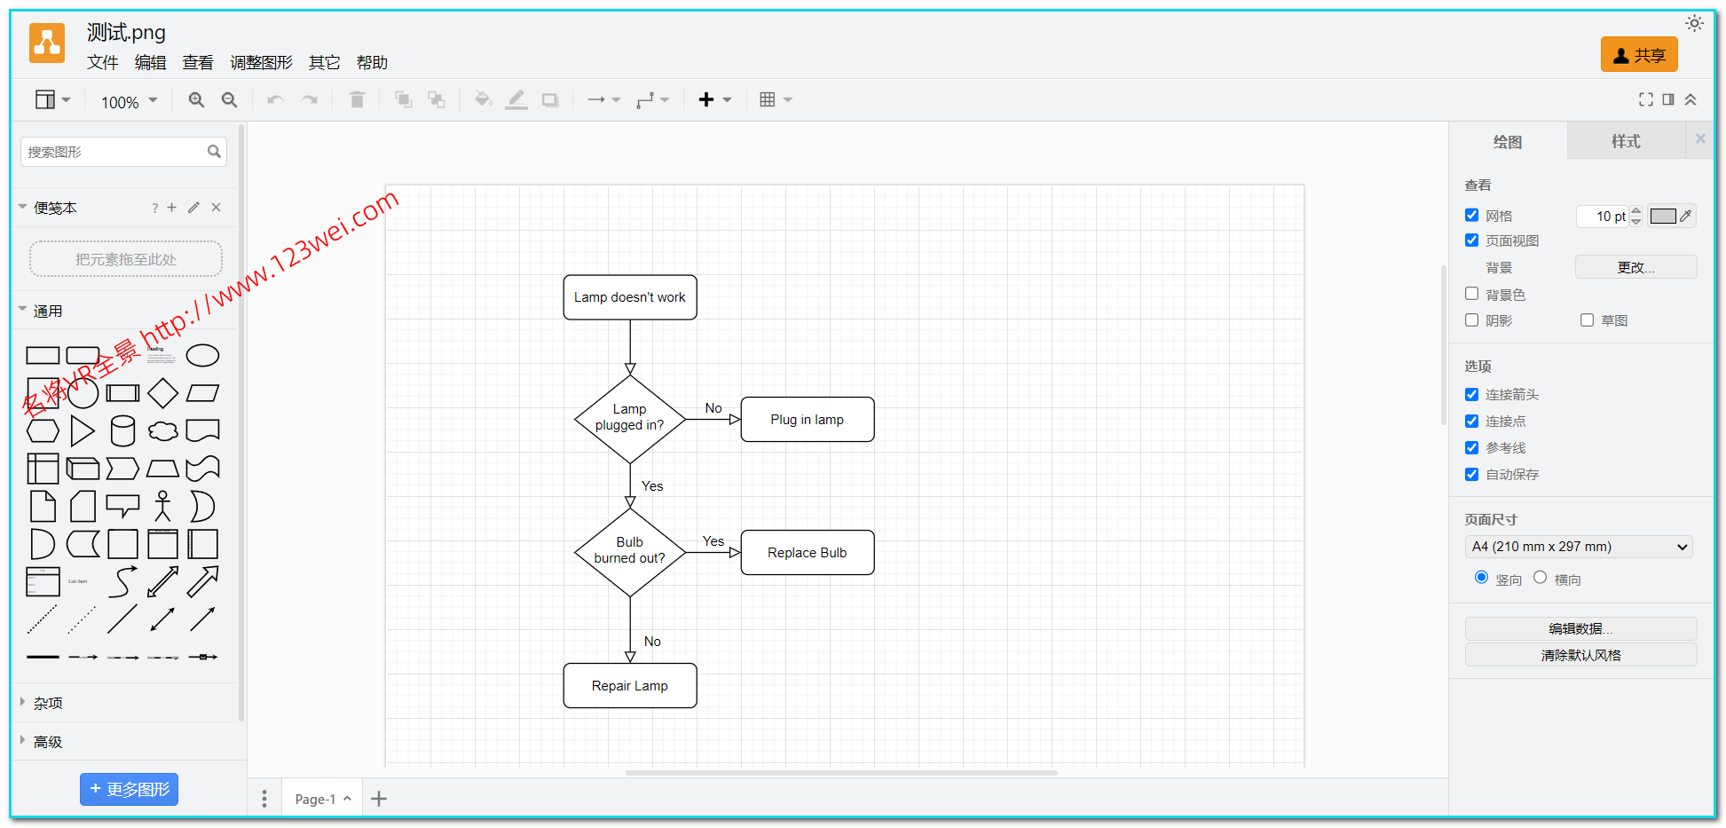The height and width of the screenshot is (828, 1726).
Task: Select the ellipse shape in the palette
Action: pyautogui.click(x=202, y=356)
